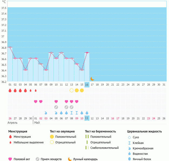Click highlighted calendar date 11 in May
Viewport: 169px width, 161px height.
(87, 118)
